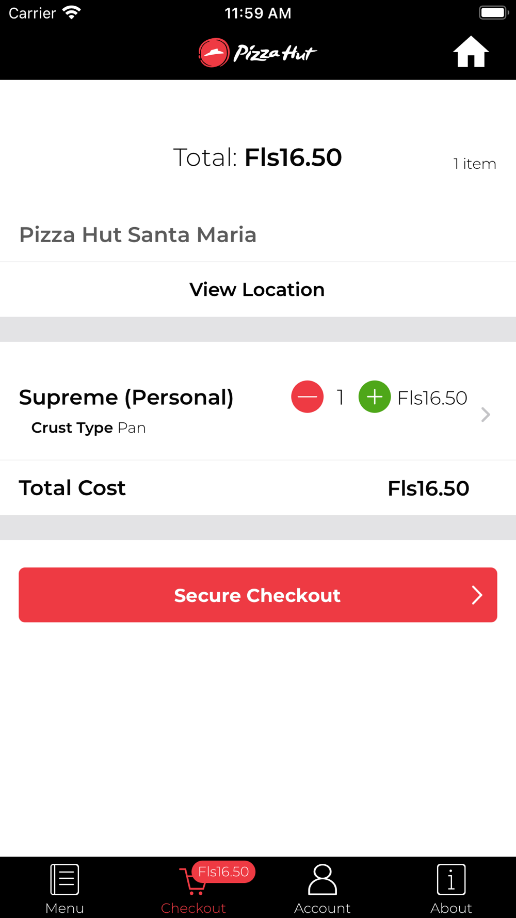Tap the Secure Checkout arrow chevron
Viewport: 516px width, 918px height.
click(477, 595)
